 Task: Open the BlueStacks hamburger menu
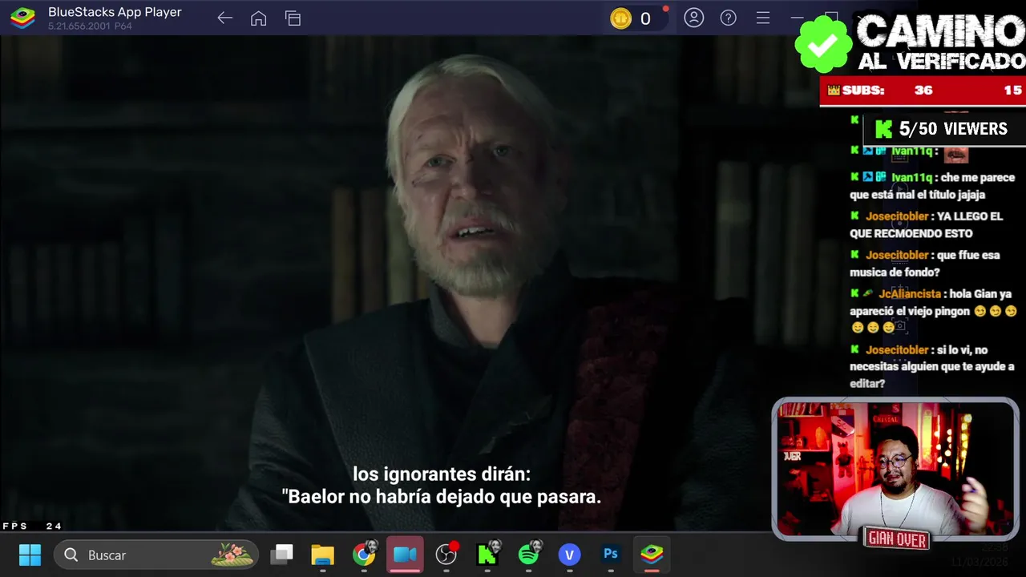coord(763,18)
